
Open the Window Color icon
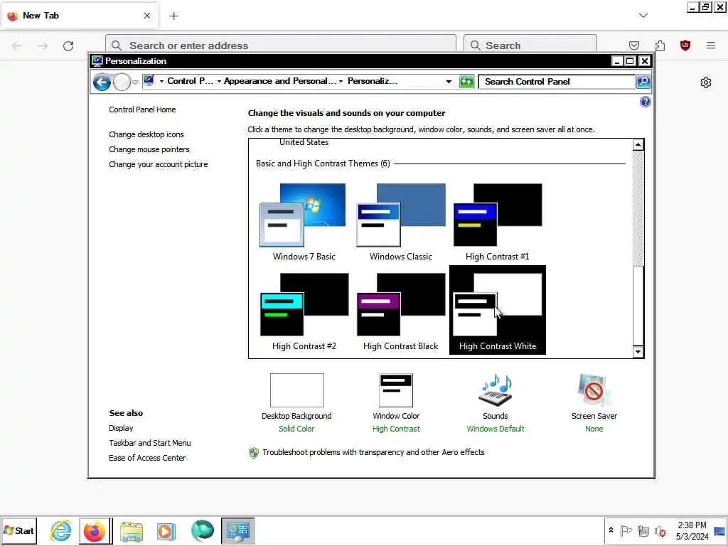(395, 390)
